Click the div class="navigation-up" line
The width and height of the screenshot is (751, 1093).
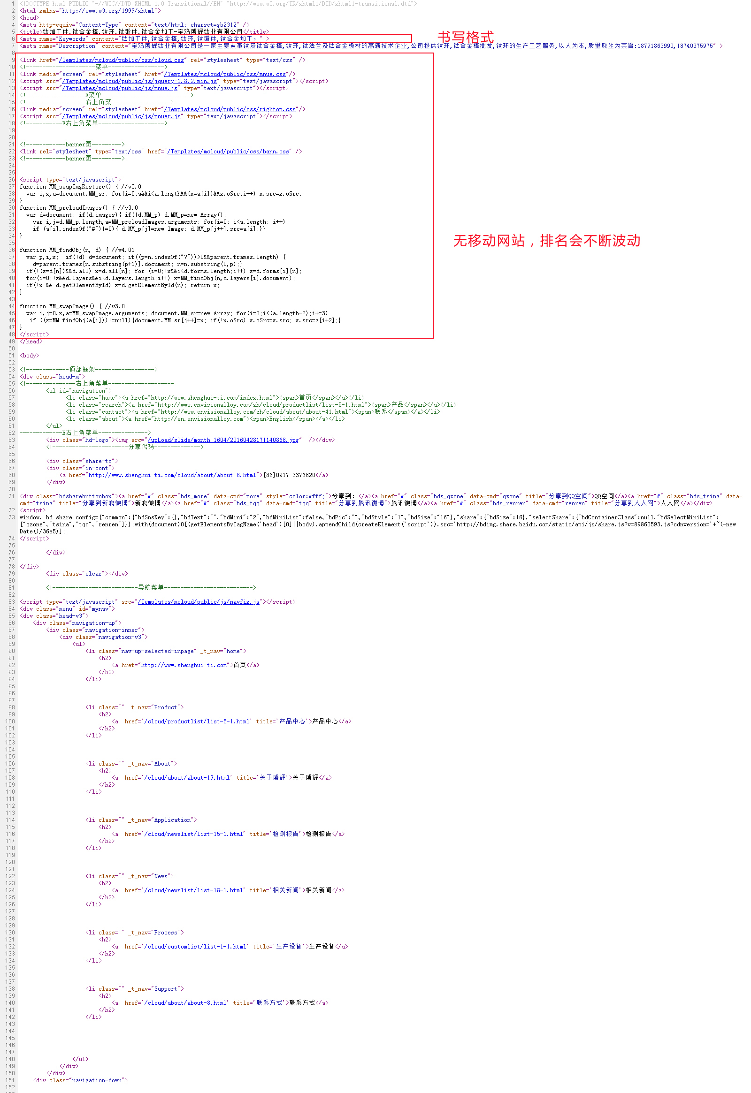click(x=77, y=623)
